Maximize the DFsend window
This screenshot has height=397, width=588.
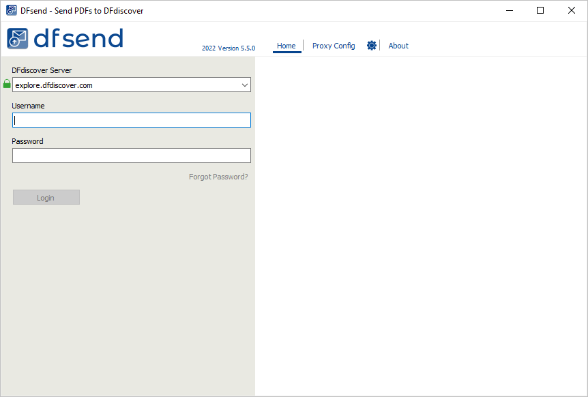tap(540, 10)
